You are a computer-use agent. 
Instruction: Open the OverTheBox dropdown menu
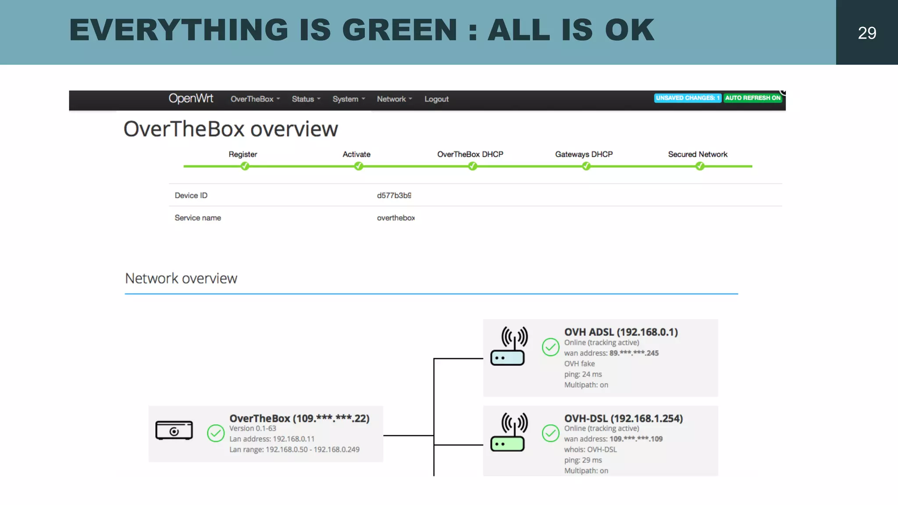pyautogui.click(x=255, y=99)
